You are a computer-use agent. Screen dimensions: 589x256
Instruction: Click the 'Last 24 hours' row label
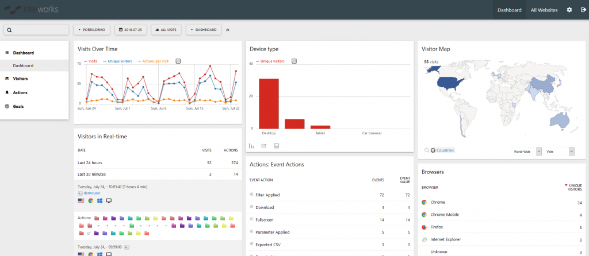click(90, 162)
